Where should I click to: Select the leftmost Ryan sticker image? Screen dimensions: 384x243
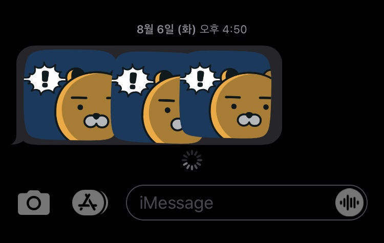pyautogui.click(x=69, y=95)
